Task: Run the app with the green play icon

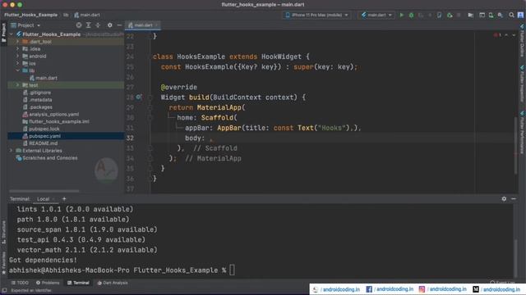Action: point(402,15)
